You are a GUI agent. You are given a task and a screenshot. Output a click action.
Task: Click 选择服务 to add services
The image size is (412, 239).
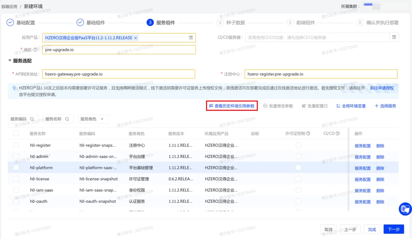(385, 106)
